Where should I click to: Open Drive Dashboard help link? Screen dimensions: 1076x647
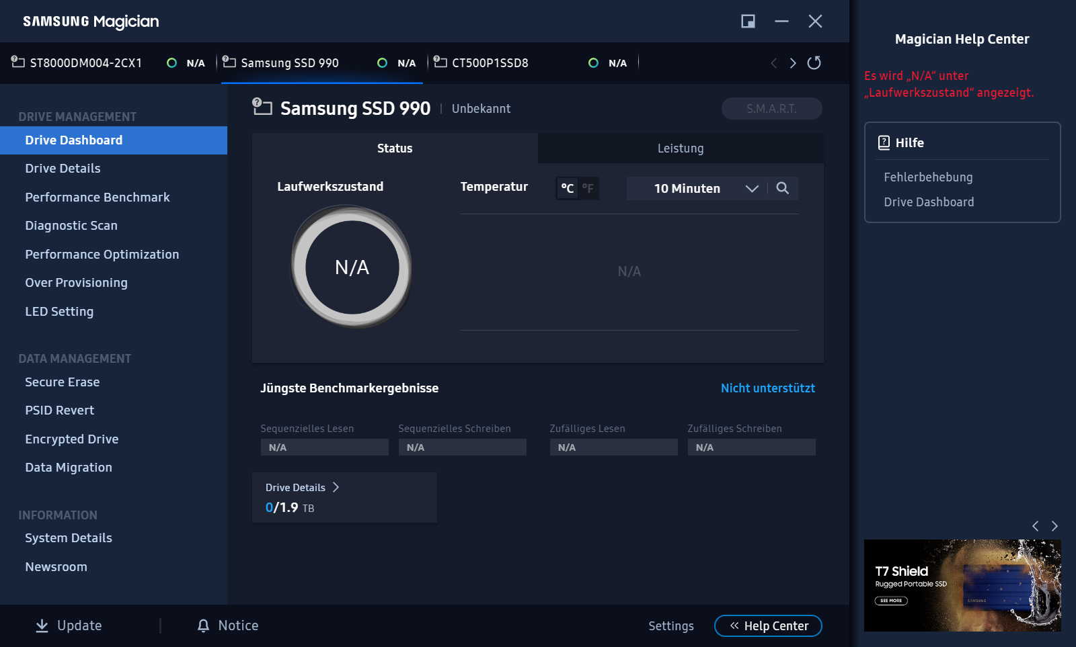point(929,202)
